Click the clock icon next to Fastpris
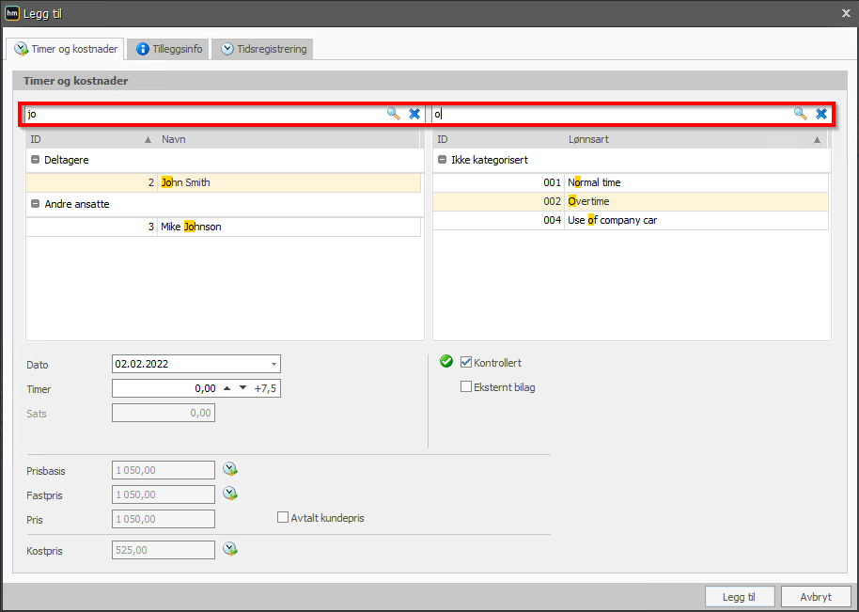The width and height of the screenshot is (859, 612). pyautogui.click(x=230, y=494)
